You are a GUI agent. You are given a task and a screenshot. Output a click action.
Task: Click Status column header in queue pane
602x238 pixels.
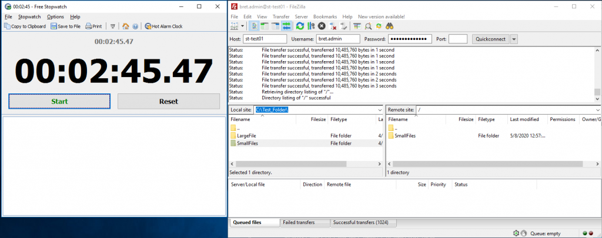point(461,185)
